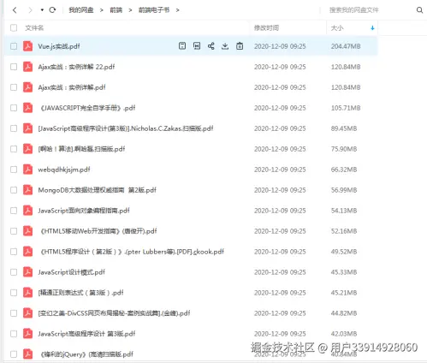Open 《JAVASCRIPT完全自学手册》.pdf file name
This screenshot has width=427, height=363.
87,108
